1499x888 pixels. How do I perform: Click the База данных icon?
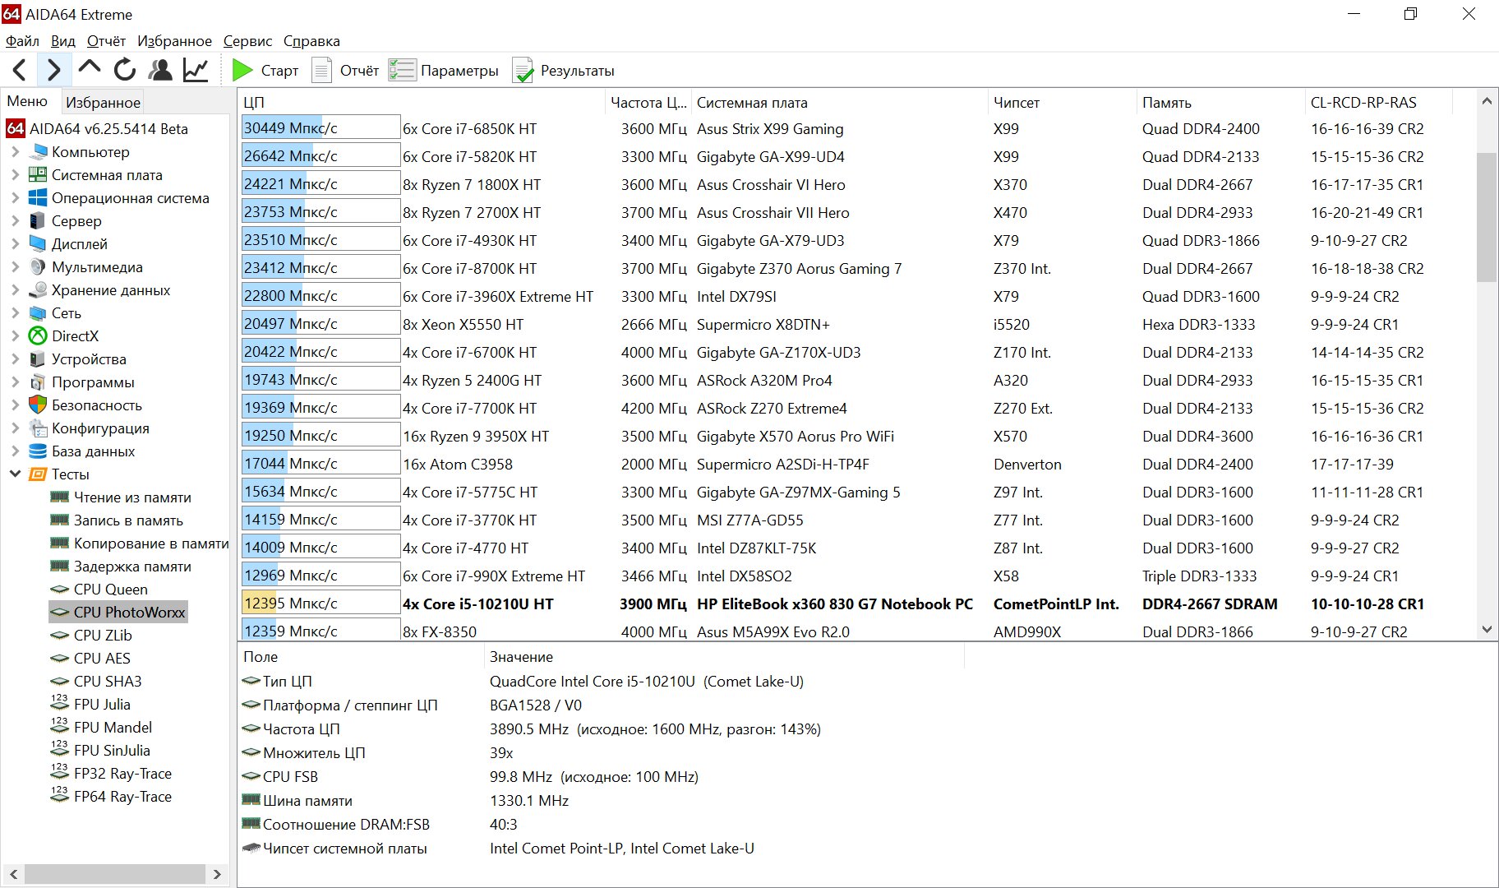(38, 451)
